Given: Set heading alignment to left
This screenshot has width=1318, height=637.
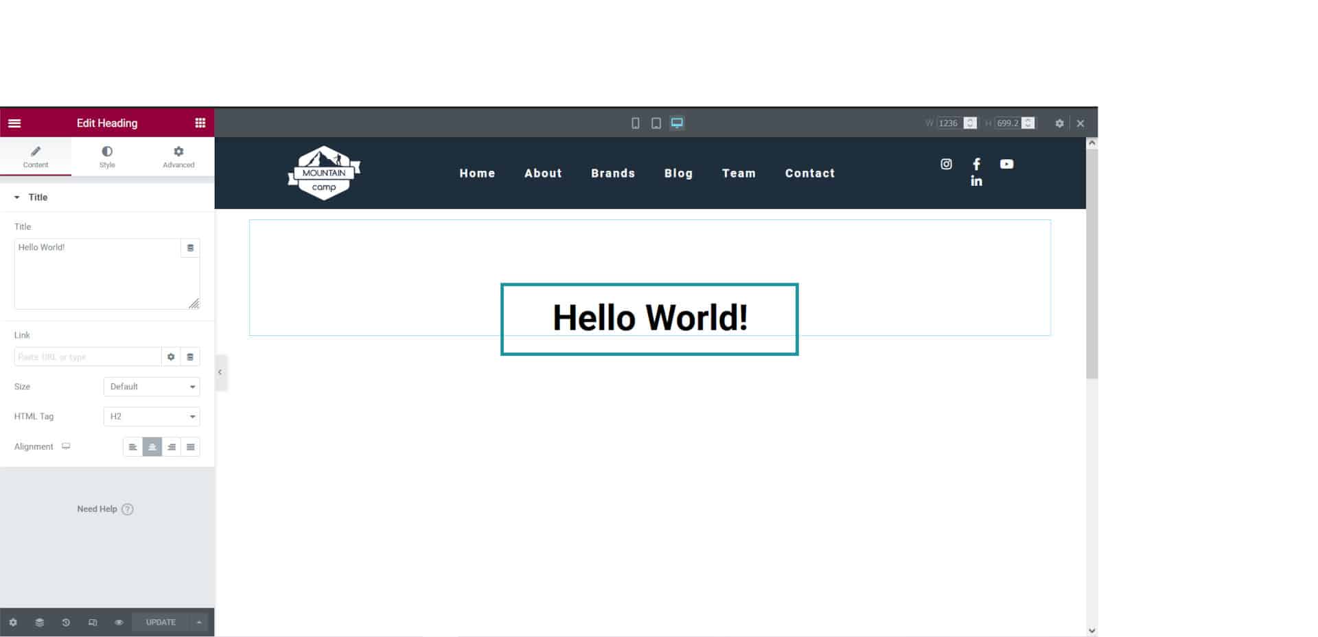Looking at the screenshot, I should coord(132,447).
